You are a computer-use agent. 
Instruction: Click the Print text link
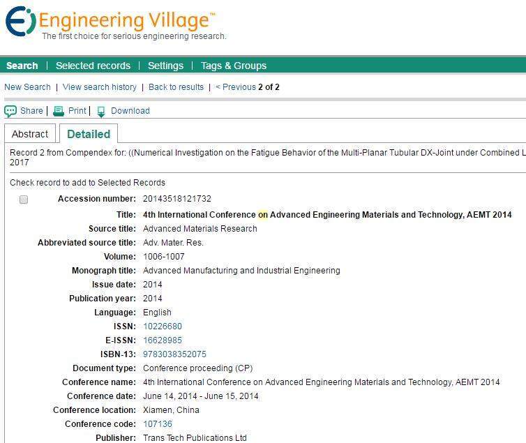coord(77,111)
